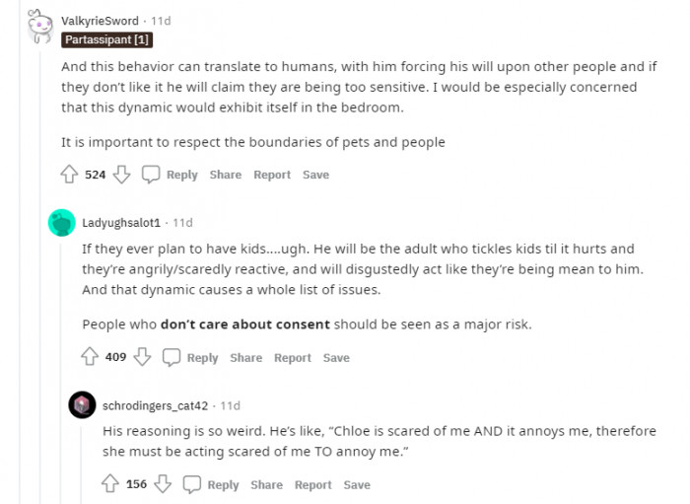This screenshot has height=504, width=690.
Task: Collapse thread line under Ladyughsalot1's comment
Action: 61,374
